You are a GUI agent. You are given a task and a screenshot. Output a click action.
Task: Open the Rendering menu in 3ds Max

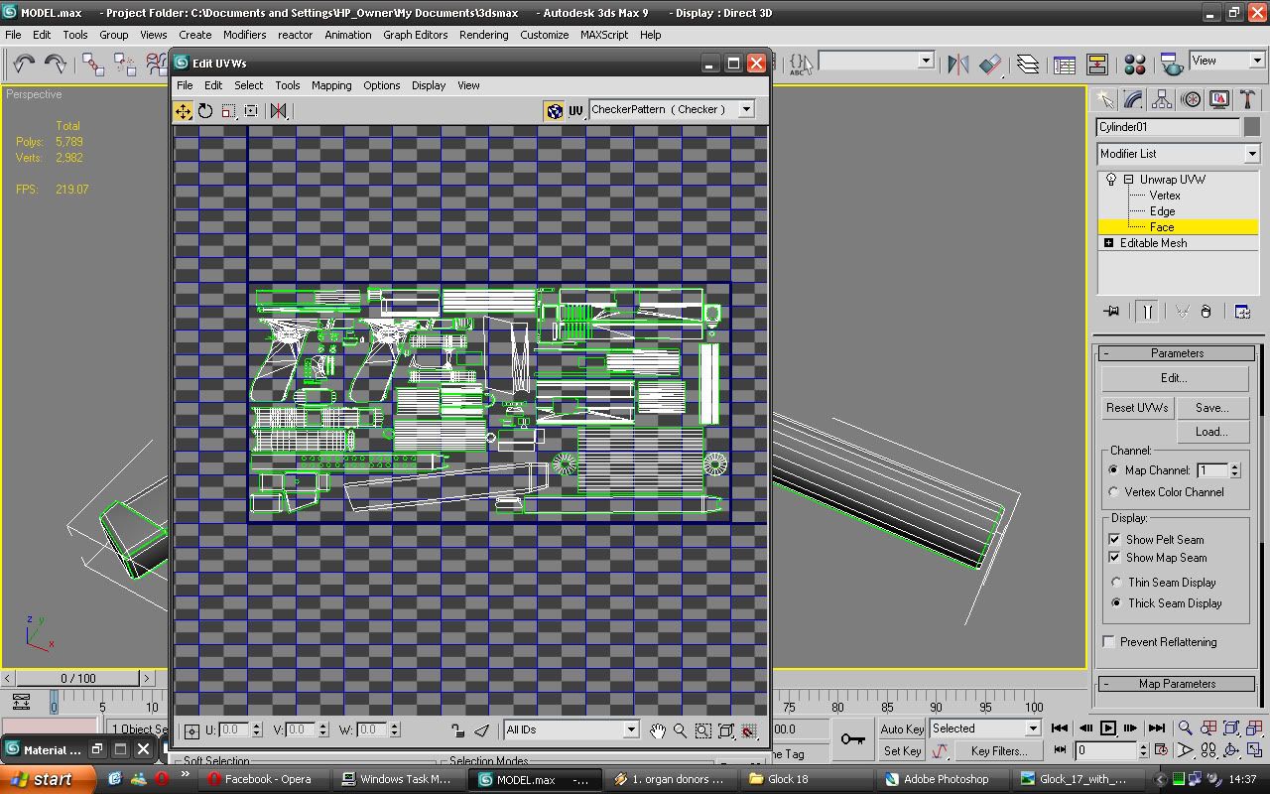pyautogui.click(x=483, y=35)
